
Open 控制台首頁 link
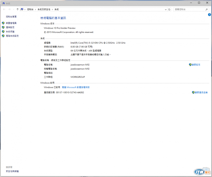[x=11, y=17]
